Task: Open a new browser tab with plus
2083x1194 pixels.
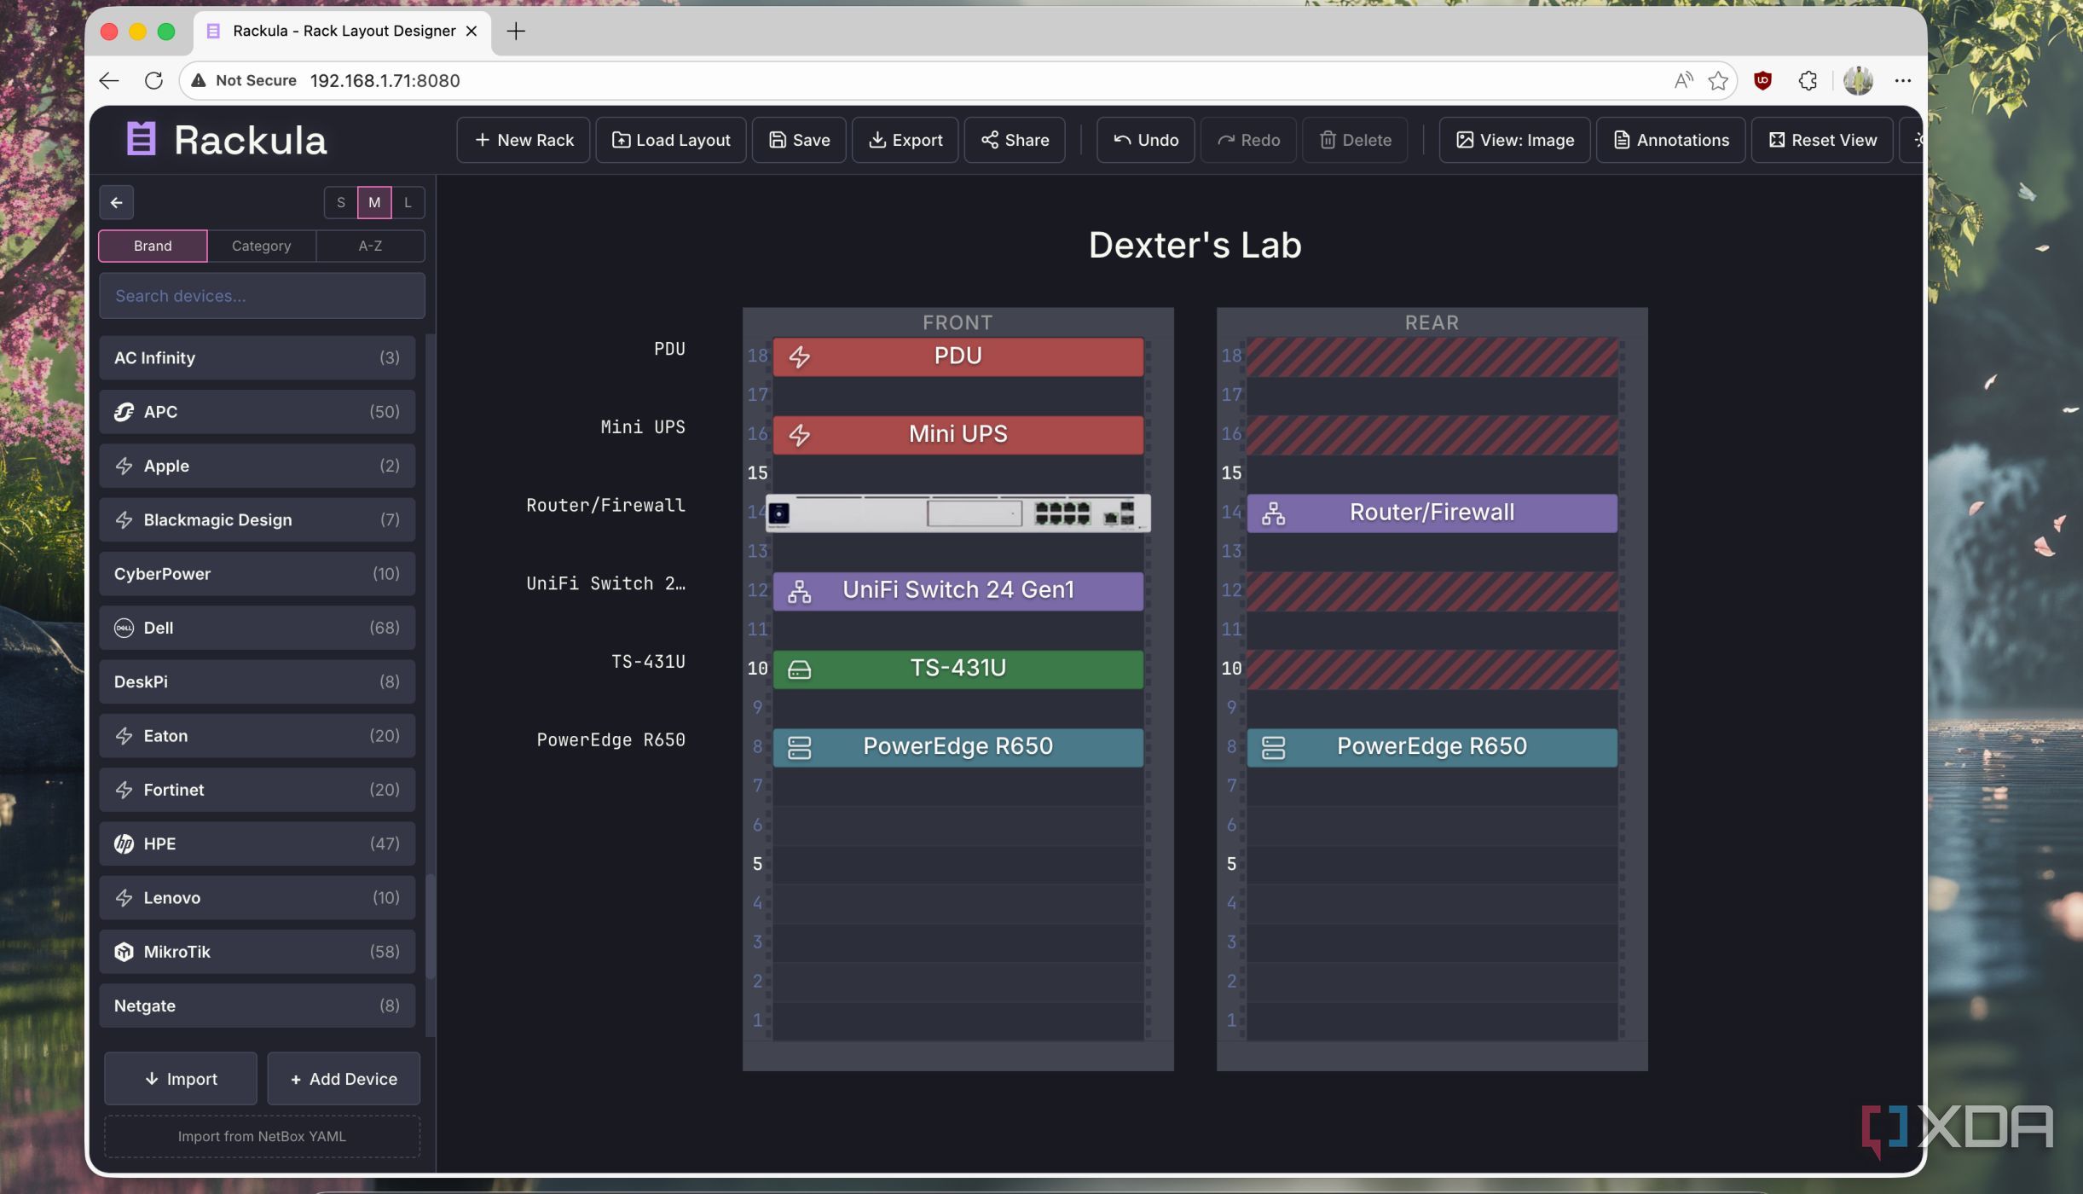Action: (516, 32)
